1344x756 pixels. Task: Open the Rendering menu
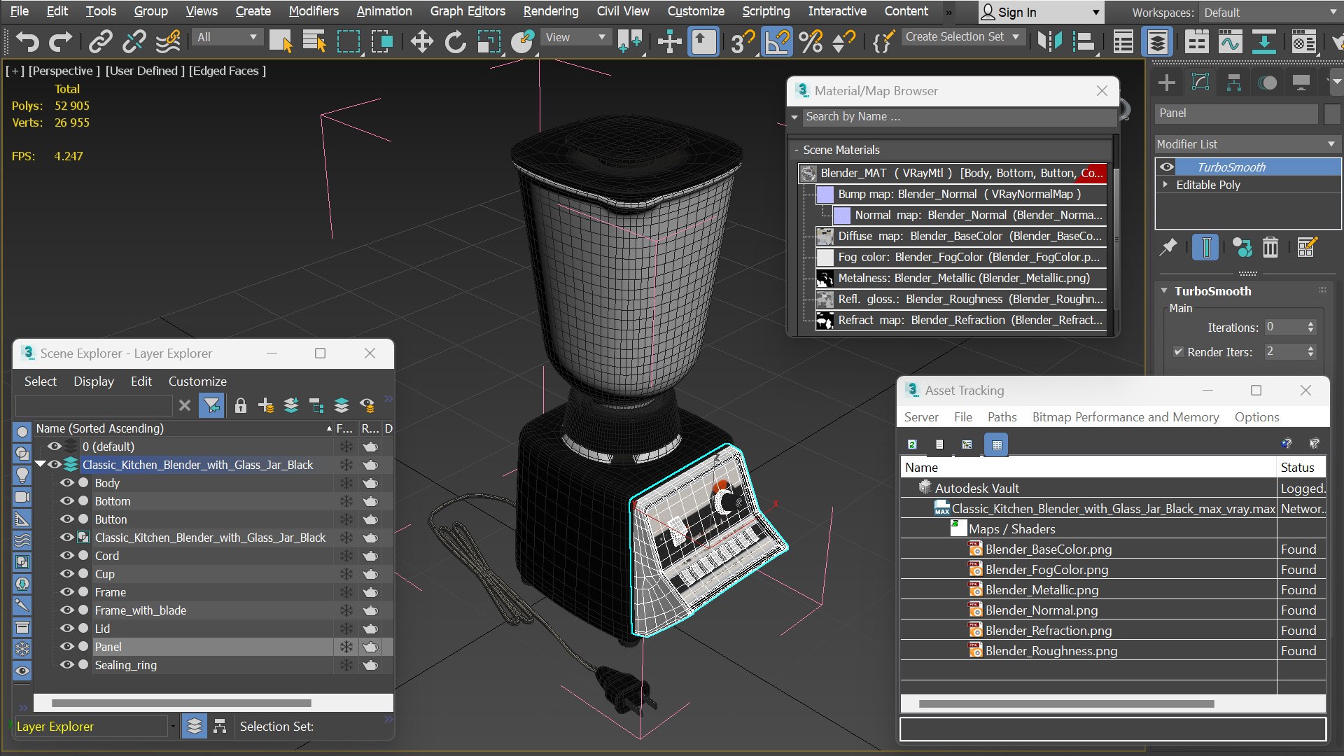(551, 11)
